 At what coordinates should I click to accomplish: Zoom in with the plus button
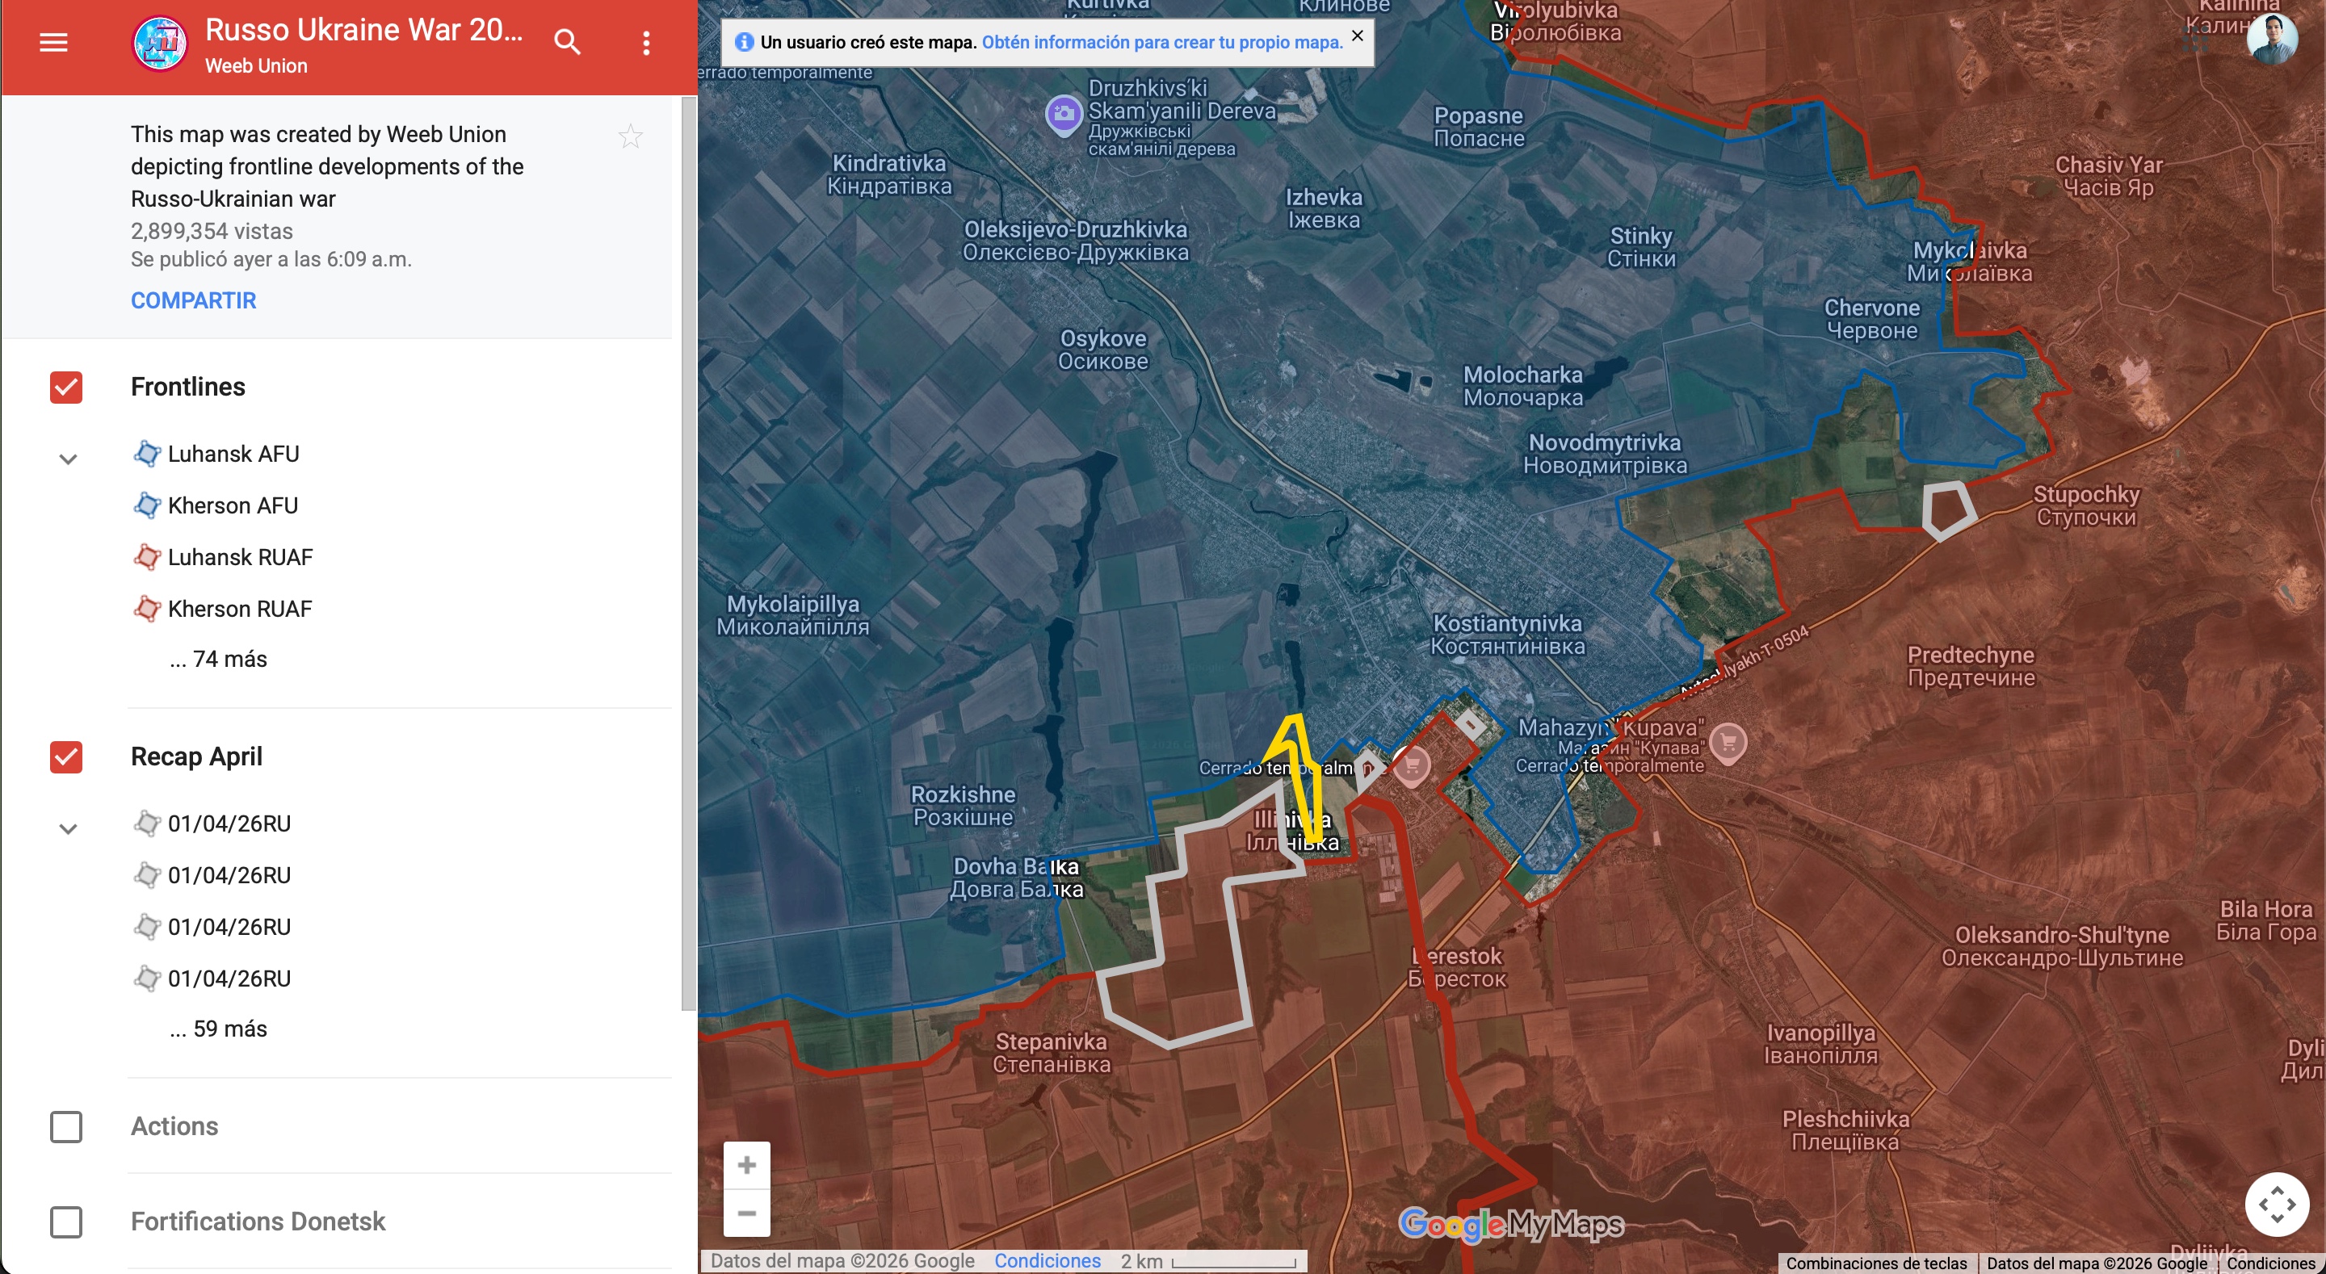coord(747,1165)
